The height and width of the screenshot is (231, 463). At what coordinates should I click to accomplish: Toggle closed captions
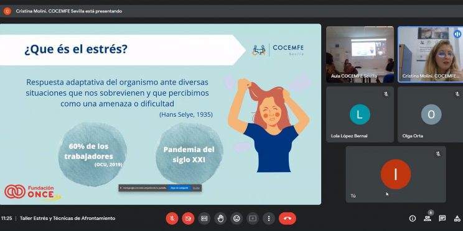click(204, 219)
